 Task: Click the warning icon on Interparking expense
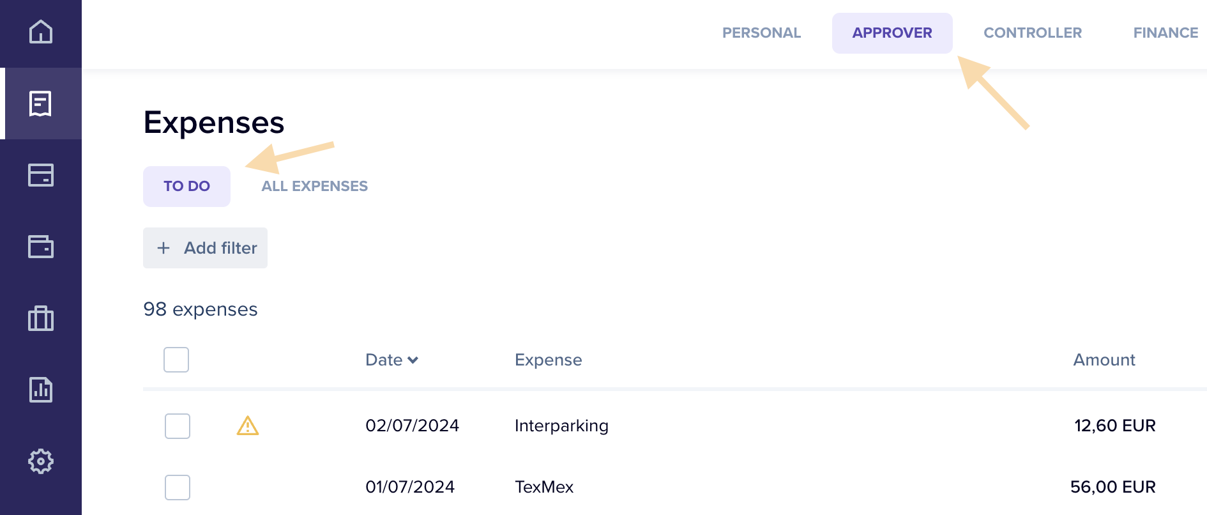248,426
